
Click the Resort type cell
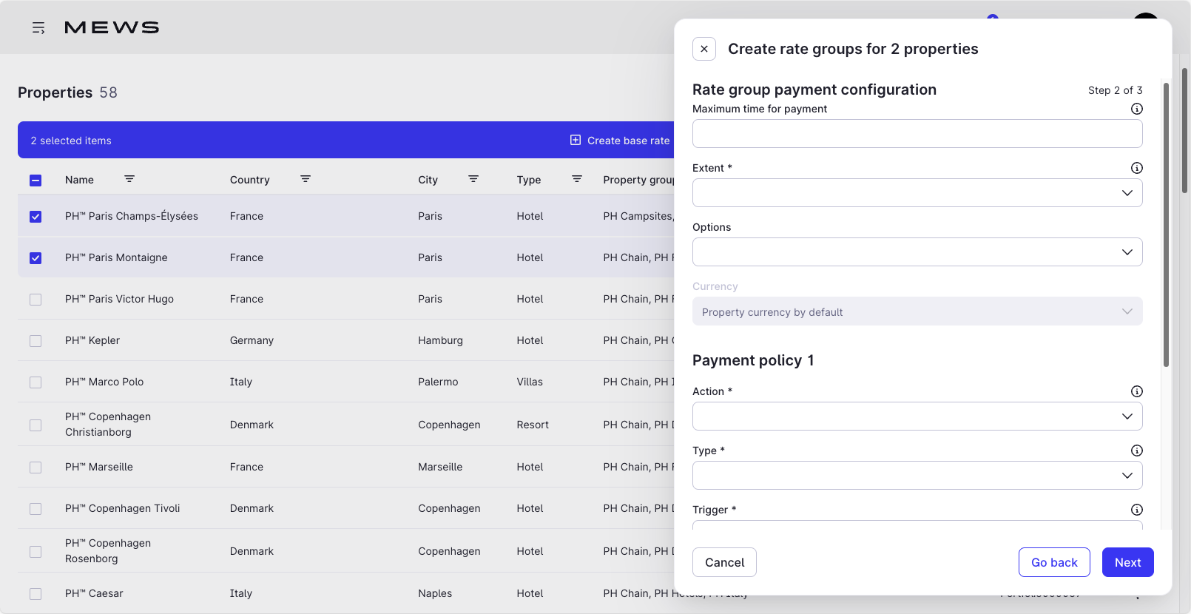pos(533,425)
